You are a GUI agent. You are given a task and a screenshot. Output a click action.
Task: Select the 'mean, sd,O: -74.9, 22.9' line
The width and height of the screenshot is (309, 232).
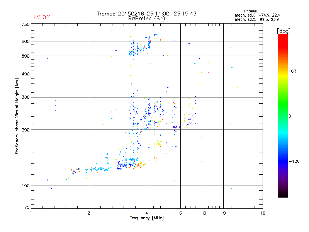coord(257,15)
